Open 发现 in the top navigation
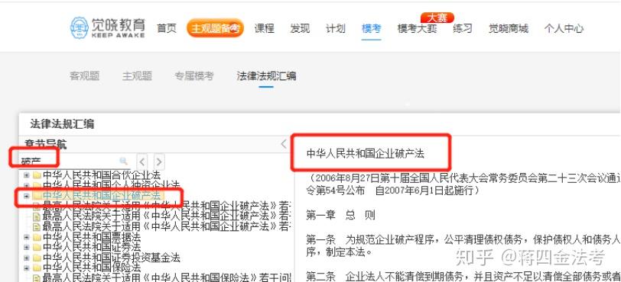Screen dimensions: 621x282 300,28
